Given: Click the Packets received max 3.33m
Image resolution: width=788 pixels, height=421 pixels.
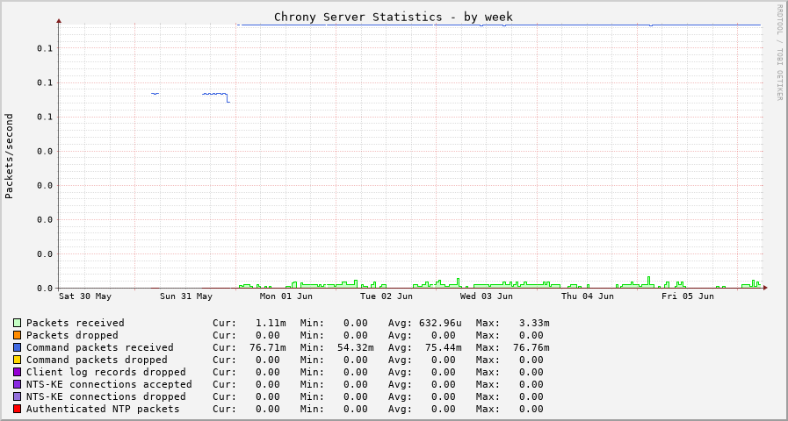Looking at the screenshot, I should coord(534,323).
